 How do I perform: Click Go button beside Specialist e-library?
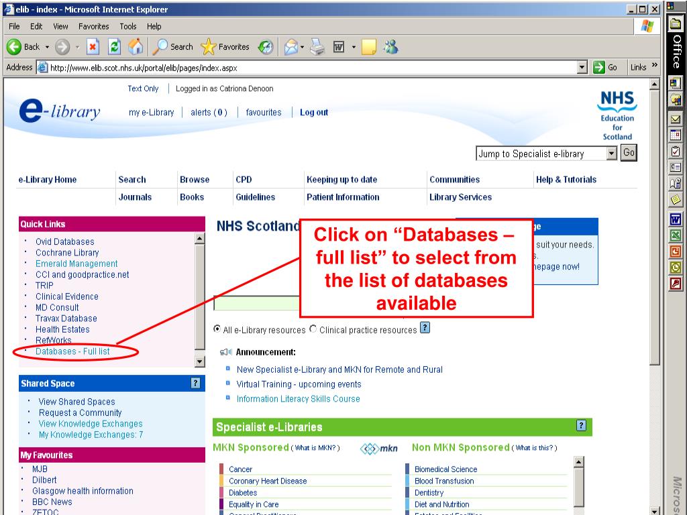[x=629, y=153]
